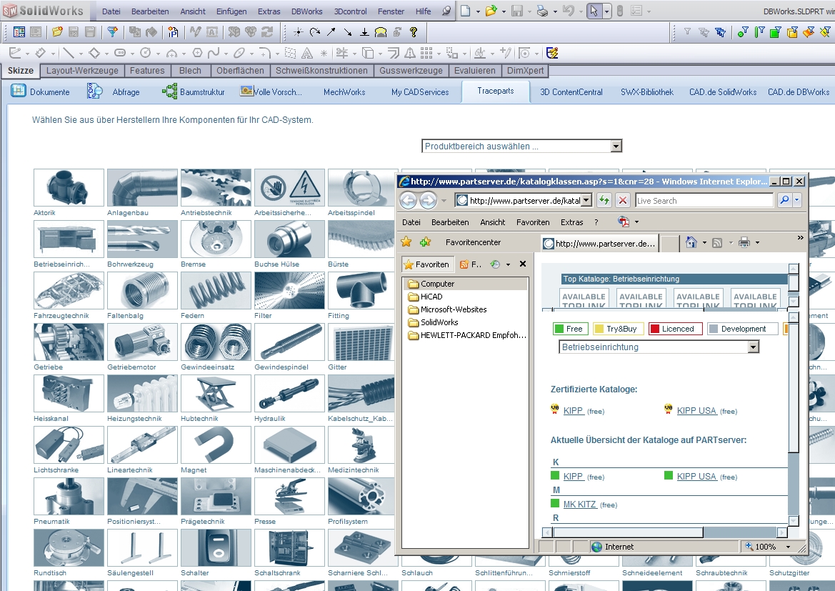This screenshot has height=591, width=835.
Task: Click the Adobe PDF icon in IE menu bar
Action: (624, 222)
